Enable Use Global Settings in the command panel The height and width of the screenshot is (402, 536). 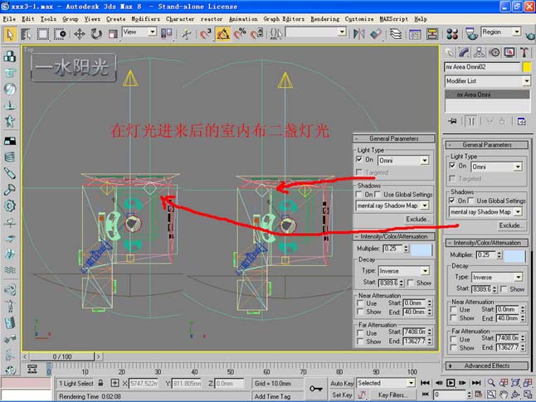(471, 201)
